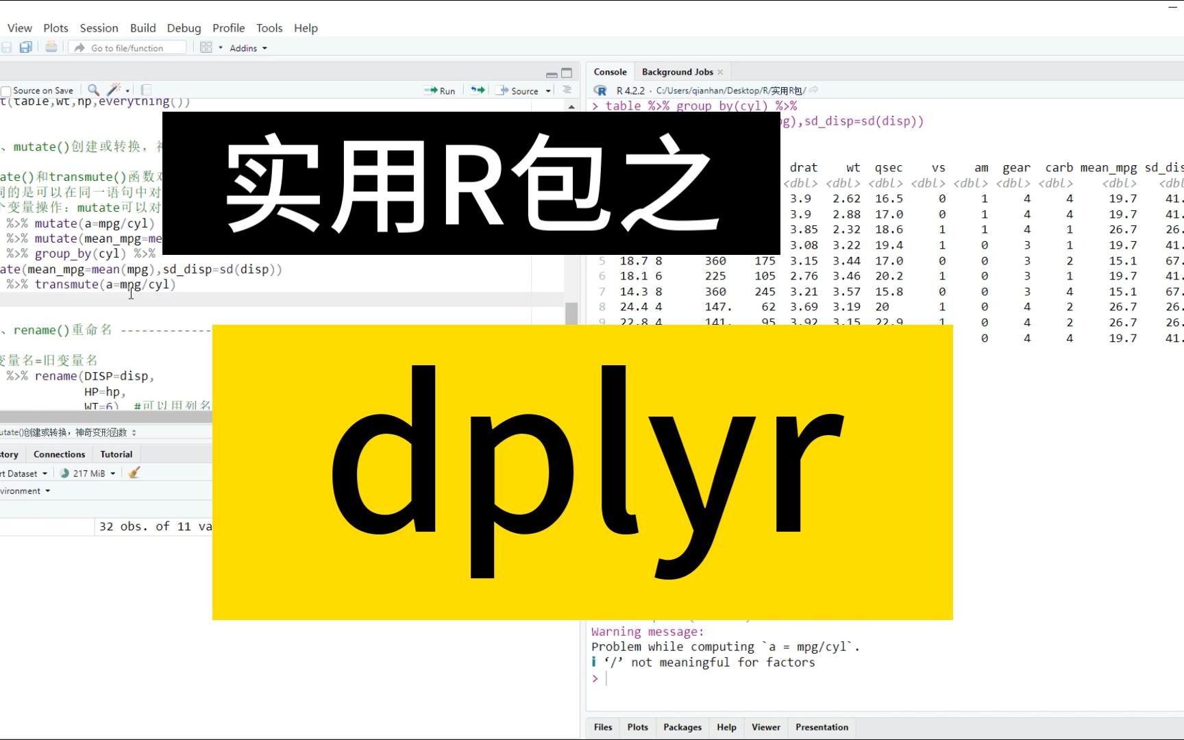Screen dimensions: 1184x740
Task: Open the Environment scope dropdown
Action: pos(25,491)
